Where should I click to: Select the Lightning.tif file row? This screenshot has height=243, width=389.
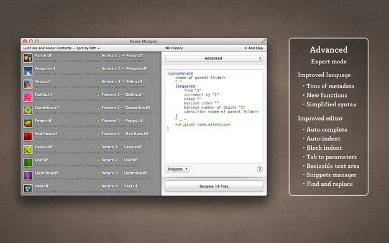tap(91, 175)
